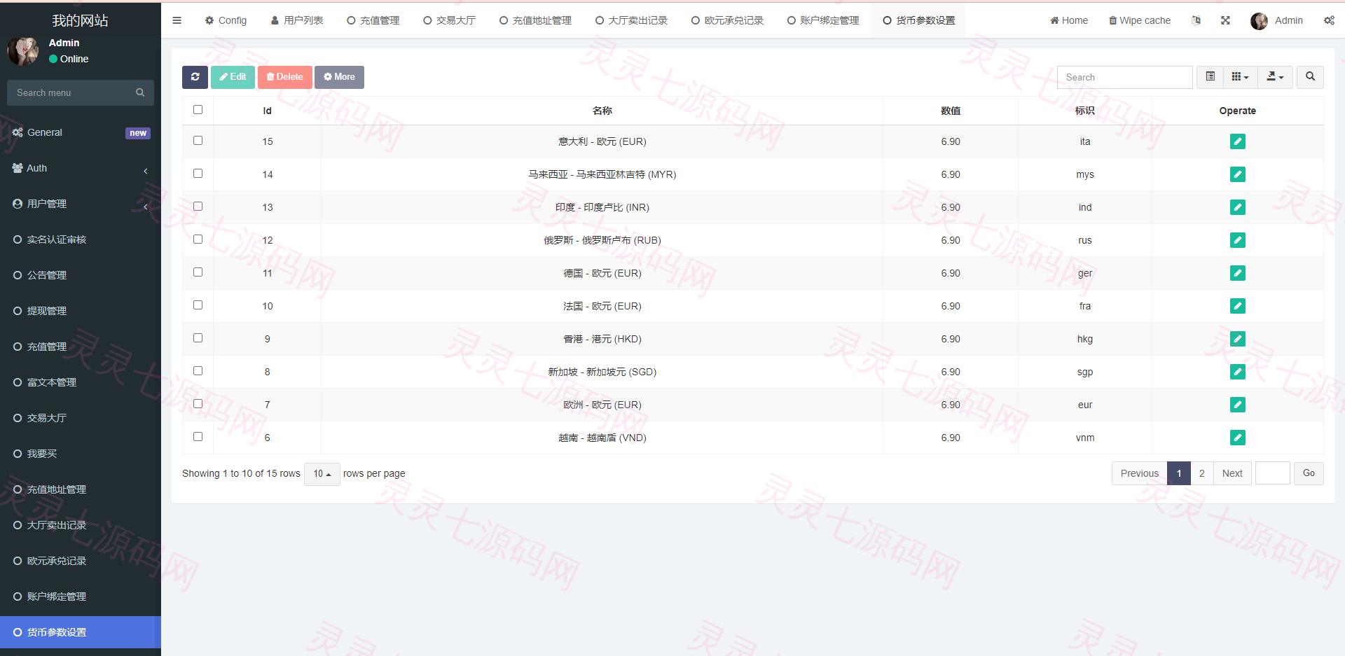Open the columns dropdown in toolbar
1345x656 pixels.
point(1240,77)
